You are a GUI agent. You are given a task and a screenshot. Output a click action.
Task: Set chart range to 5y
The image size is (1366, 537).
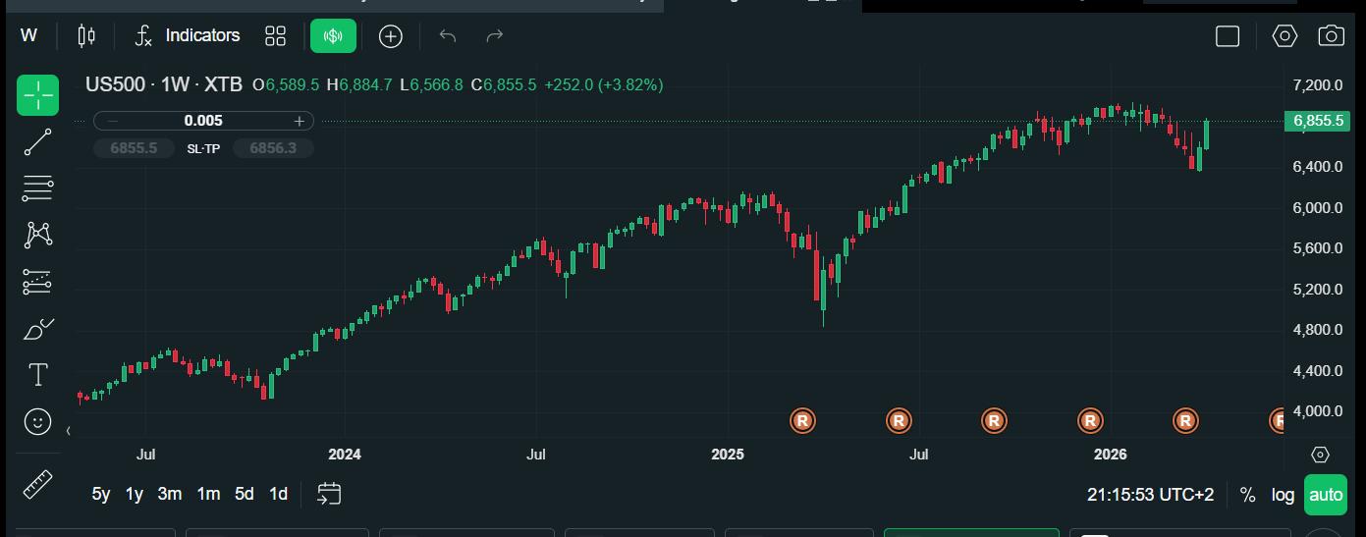101,494
